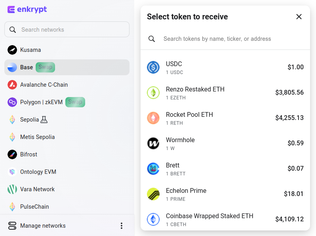Click the testnet flask icon beside Sepolia

click(x=44, y=120)
